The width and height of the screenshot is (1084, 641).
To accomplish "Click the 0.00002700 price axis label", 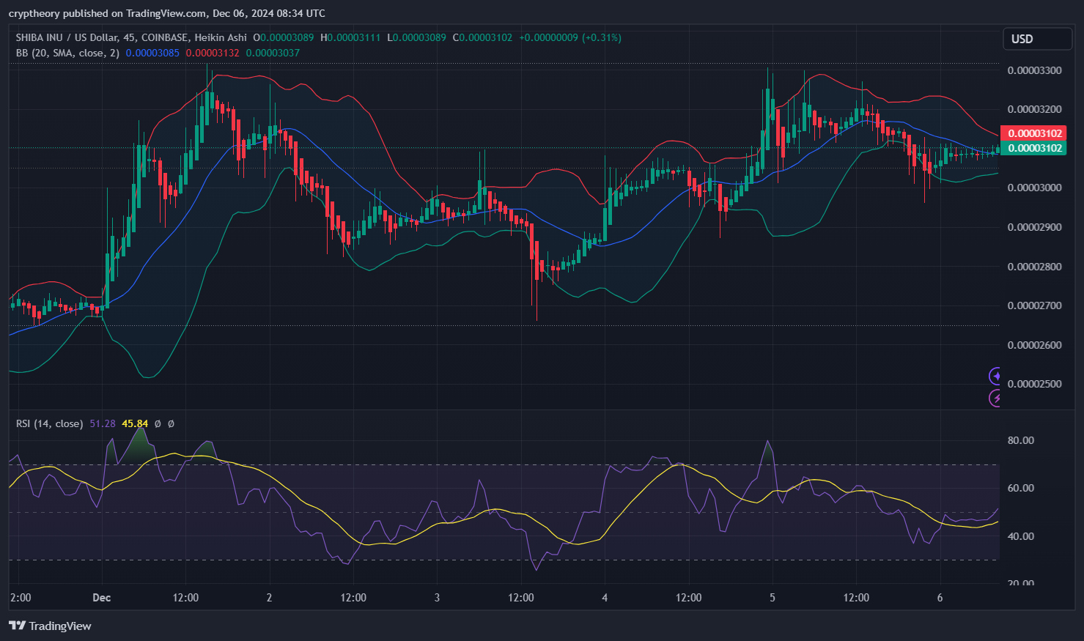I will click(x=1034, y=305).
